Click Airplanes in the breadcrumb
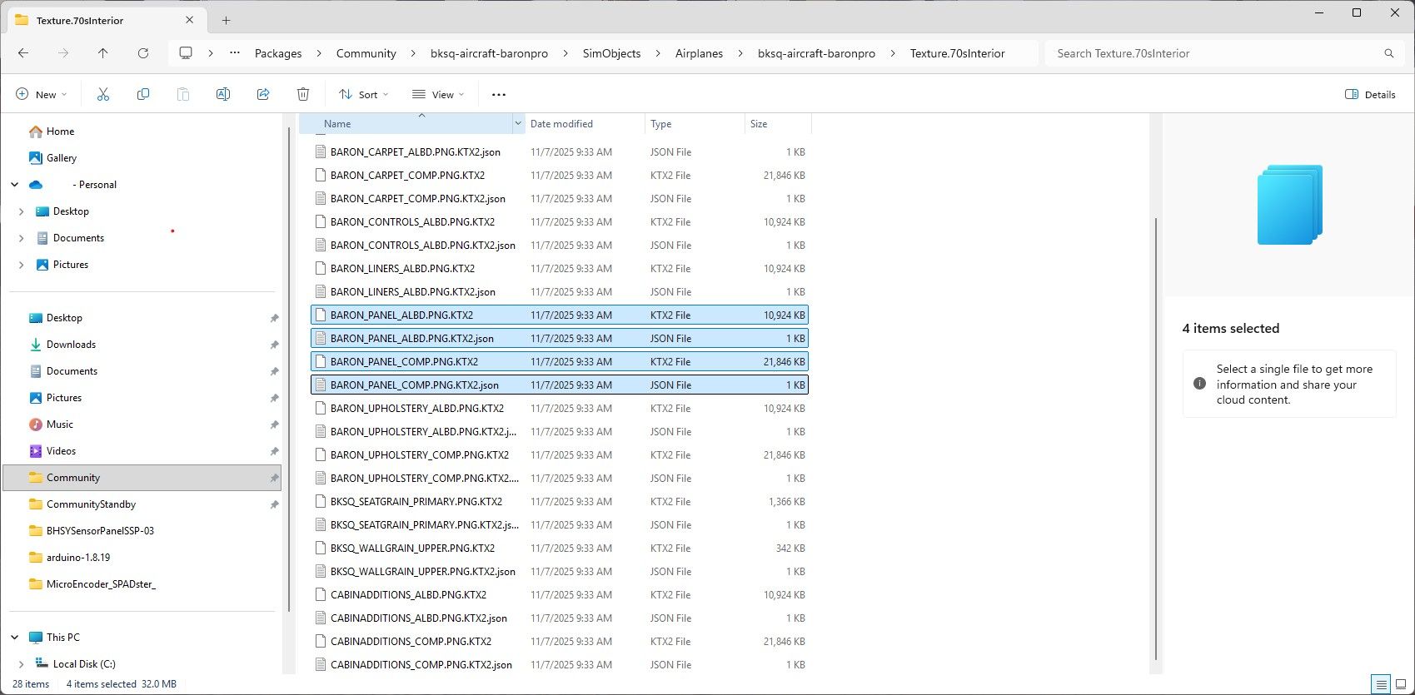The height and width of the screenshot is (695, 1415). click(699, 53)
